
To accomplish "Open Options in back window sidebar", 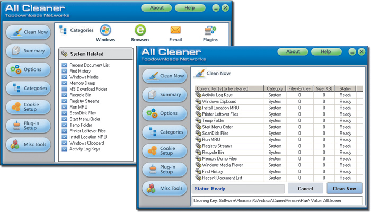I will pos(29,69).
